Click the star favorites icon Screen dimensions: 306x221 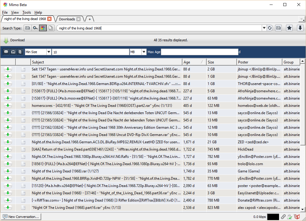pos(289,28)
